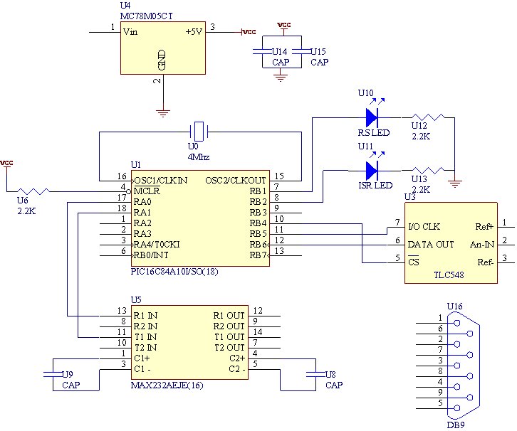Click the RA0 pin label
This screenshot has width=517, height=431.
click(x=142, y=201)
